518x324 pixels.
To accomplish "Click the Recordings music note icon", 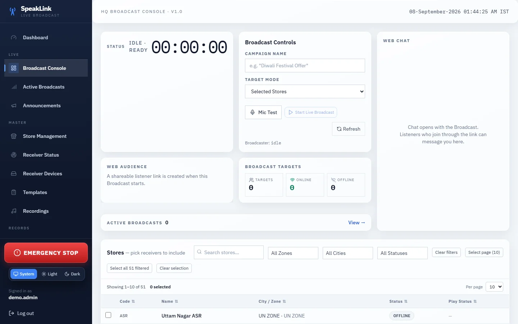I will pos(14,211).
